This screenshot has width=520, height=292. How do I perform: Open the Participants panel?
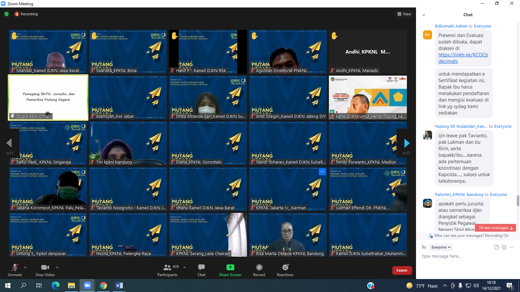pos(167,270)
